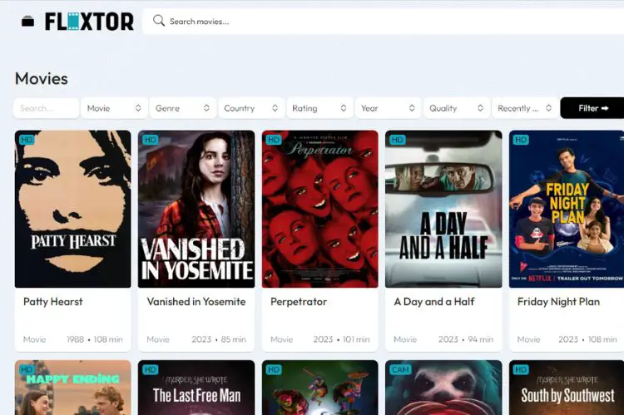Click the Perpetrator title link
Screen dimensions: 624x415
click(299, 302)
